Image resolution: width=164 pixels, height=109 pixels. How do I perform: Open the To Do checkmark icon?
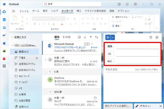(4, 35)
